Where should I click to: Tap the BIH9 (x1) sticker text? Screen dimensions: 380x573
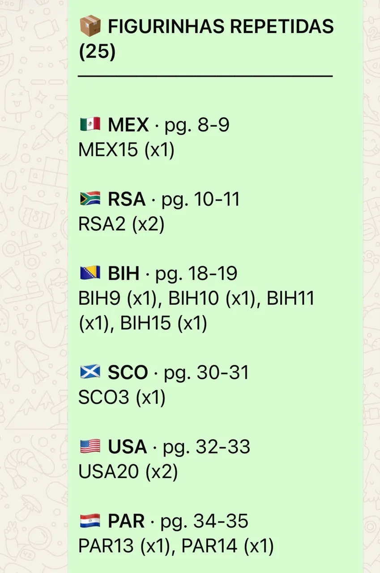(x=119, y=299)
